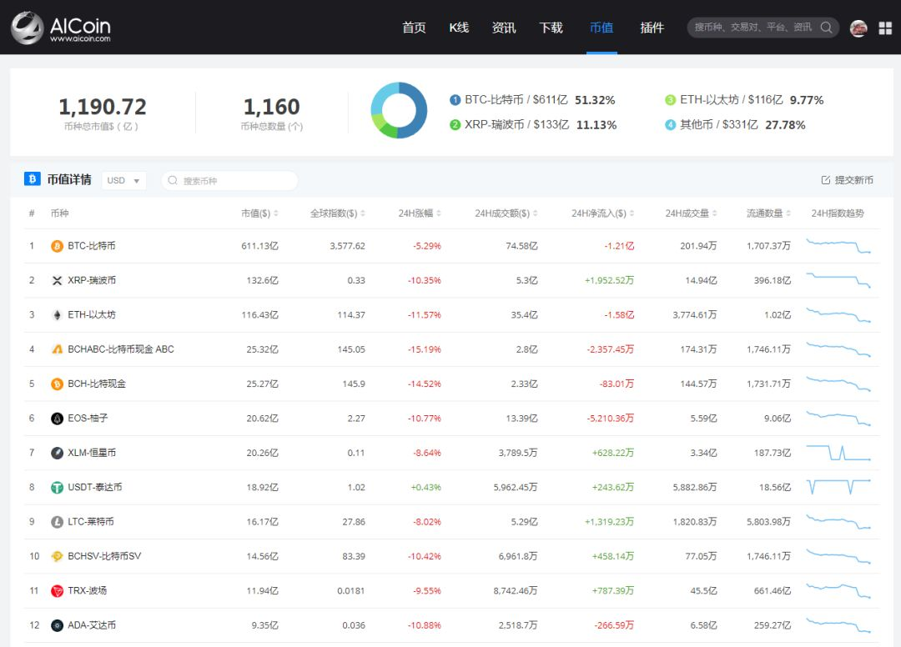
Task: Click the -10.35% XRP change cell
Action: 424,280
